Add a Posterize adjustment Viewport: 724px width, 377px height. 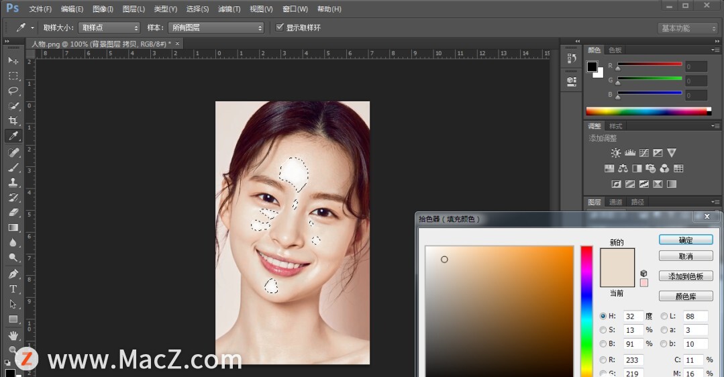[630, 184]
